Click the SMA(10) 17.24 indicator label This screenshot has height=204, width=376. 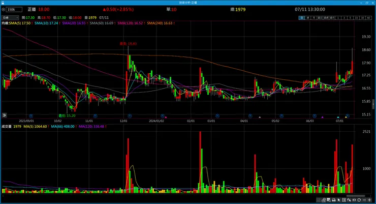tap(46, 23)
